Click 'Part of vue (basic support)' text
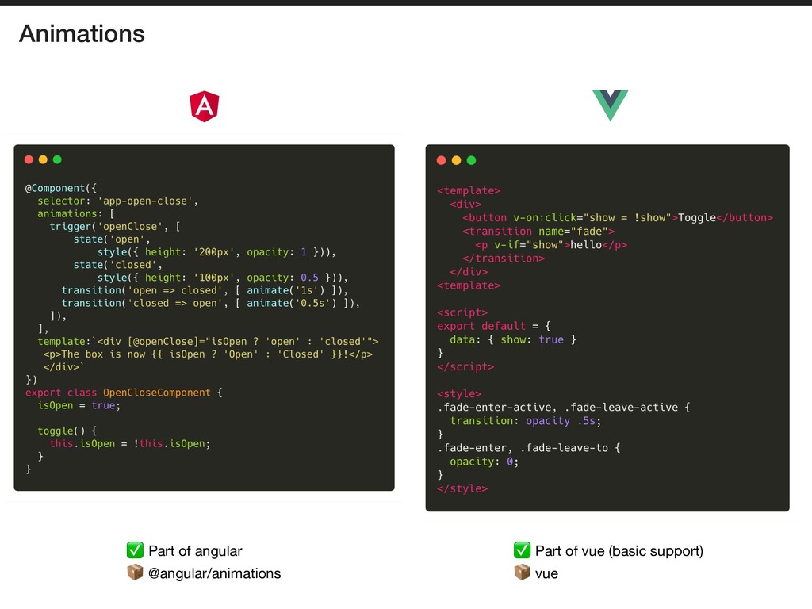The height and width of the screenshot is (609, 812). 619,550
